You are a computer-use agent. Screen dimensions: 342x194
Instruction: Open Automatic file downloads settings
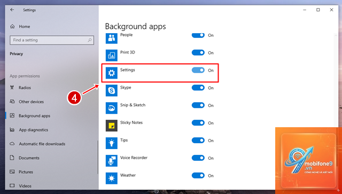point(42,144)
